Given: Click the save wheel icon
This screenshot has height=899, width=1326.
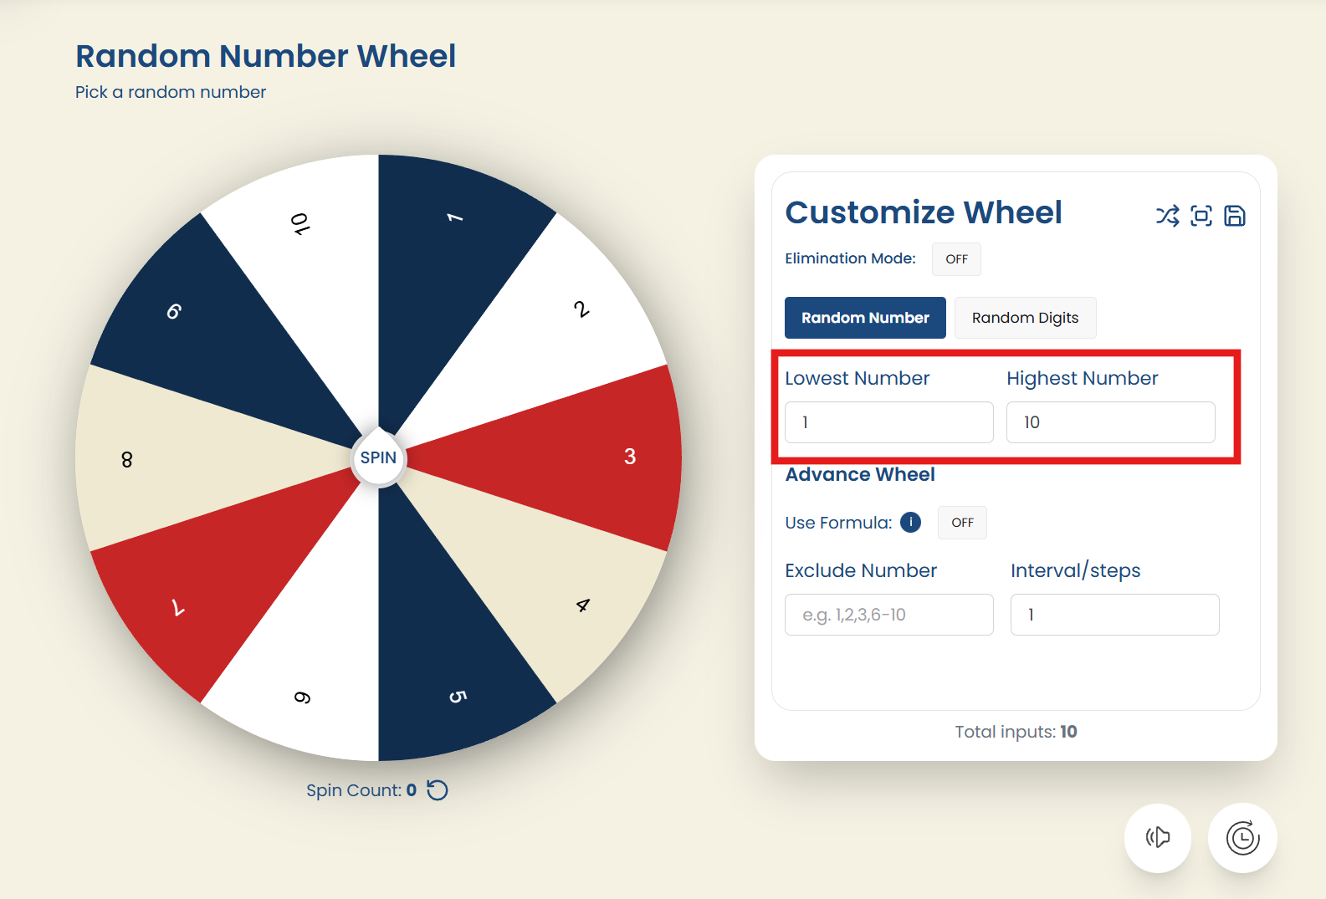Looking at the screenshot, I should point(1235,216).
